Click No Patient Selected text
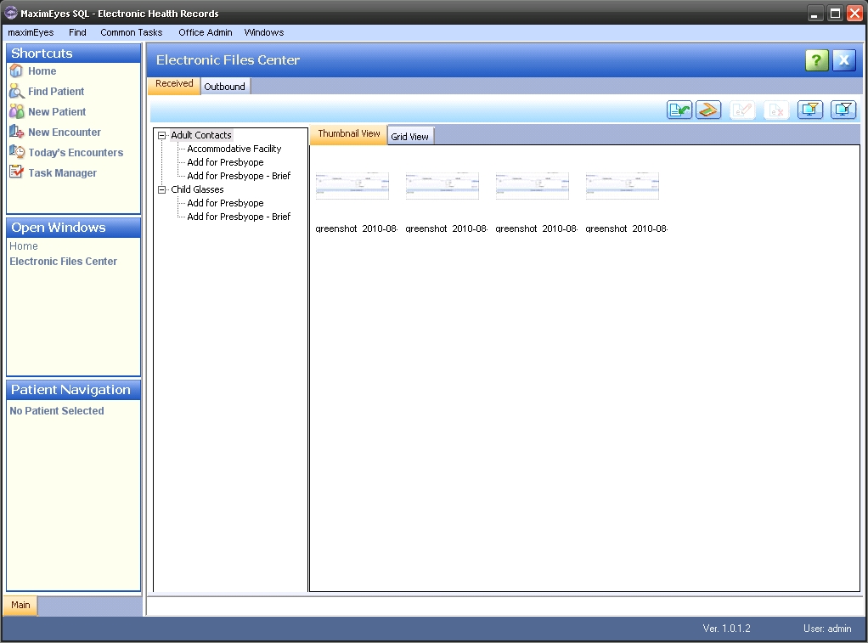This screenshot has width=868, height=643. (56, 411)
